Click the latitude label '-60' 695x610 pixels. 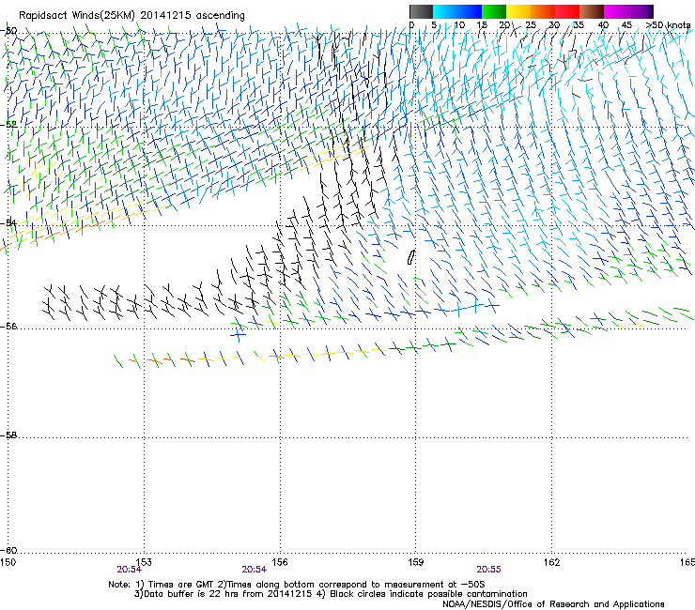8,550
